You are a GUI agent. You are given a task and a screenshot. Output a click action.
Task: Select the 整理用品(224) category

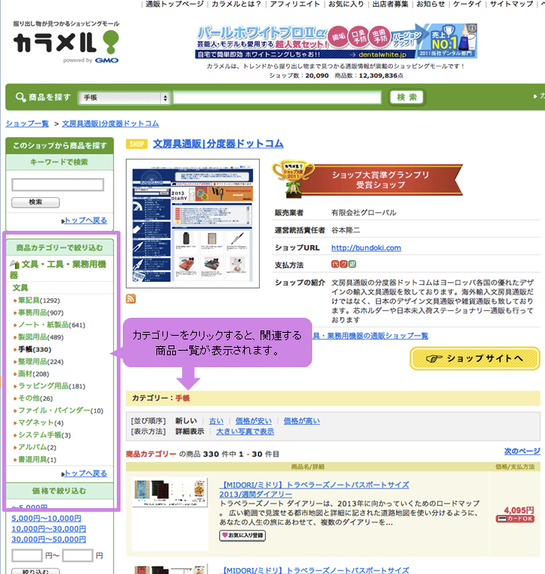tap(40, 361)
